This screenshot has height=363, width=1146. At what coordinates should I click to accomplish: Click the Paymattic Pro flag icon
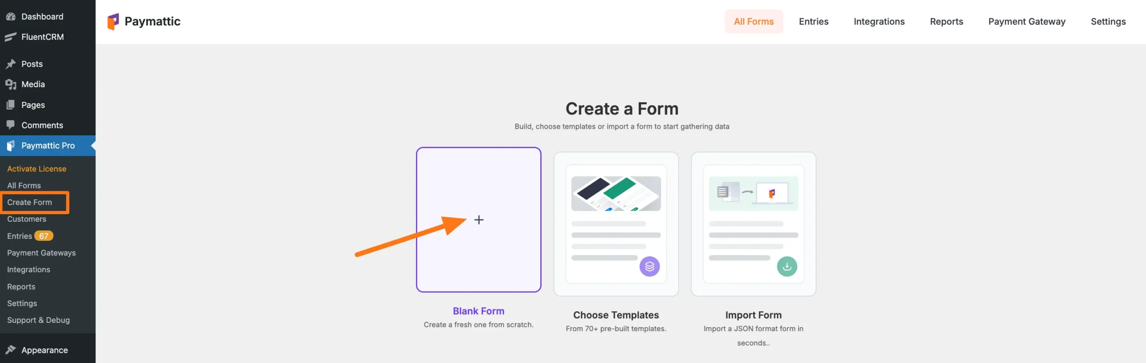[11, 145]
